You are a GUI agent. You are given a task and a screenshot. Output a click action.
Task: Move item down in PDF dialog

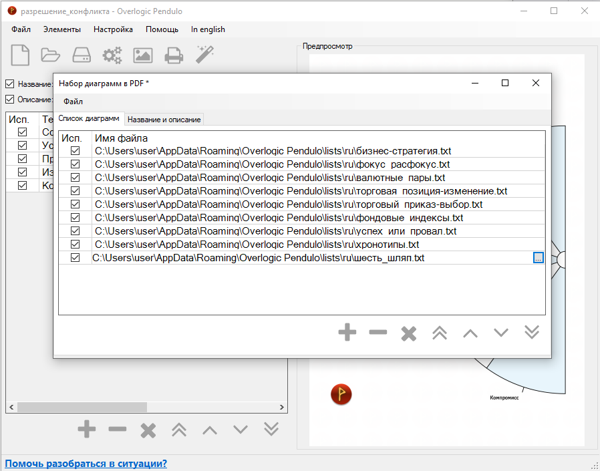(x=501, y=333)
